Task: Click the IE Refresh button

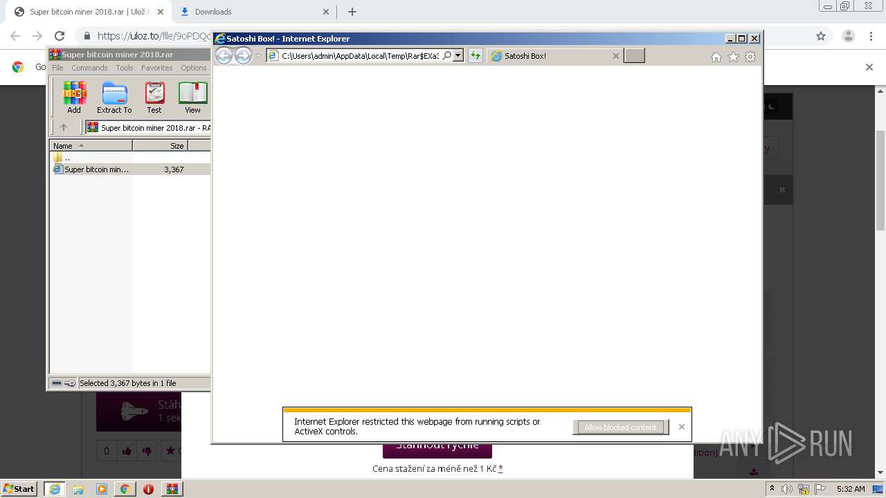Action: (x=475, y=56)
